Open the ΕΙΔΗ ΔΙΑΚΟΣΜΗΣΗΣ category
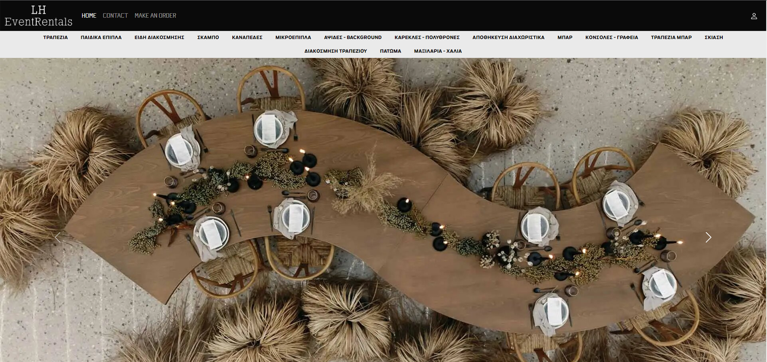This screenshot has width=767, height=362. pyautogui.click(x=159, y=37)
